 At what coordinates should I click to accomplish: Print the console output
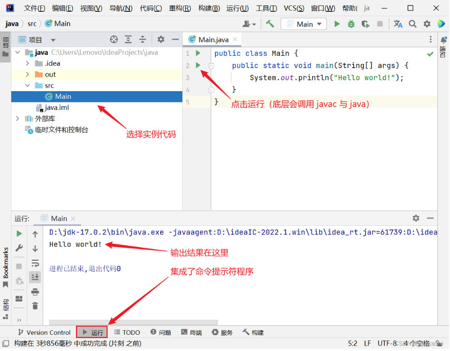pyautogui.click(x=35, y=292)
